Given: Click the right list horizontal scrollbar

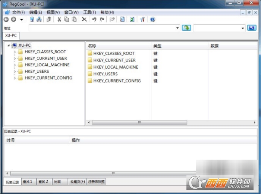Looking at the screenshot, I should pos(139,122).
